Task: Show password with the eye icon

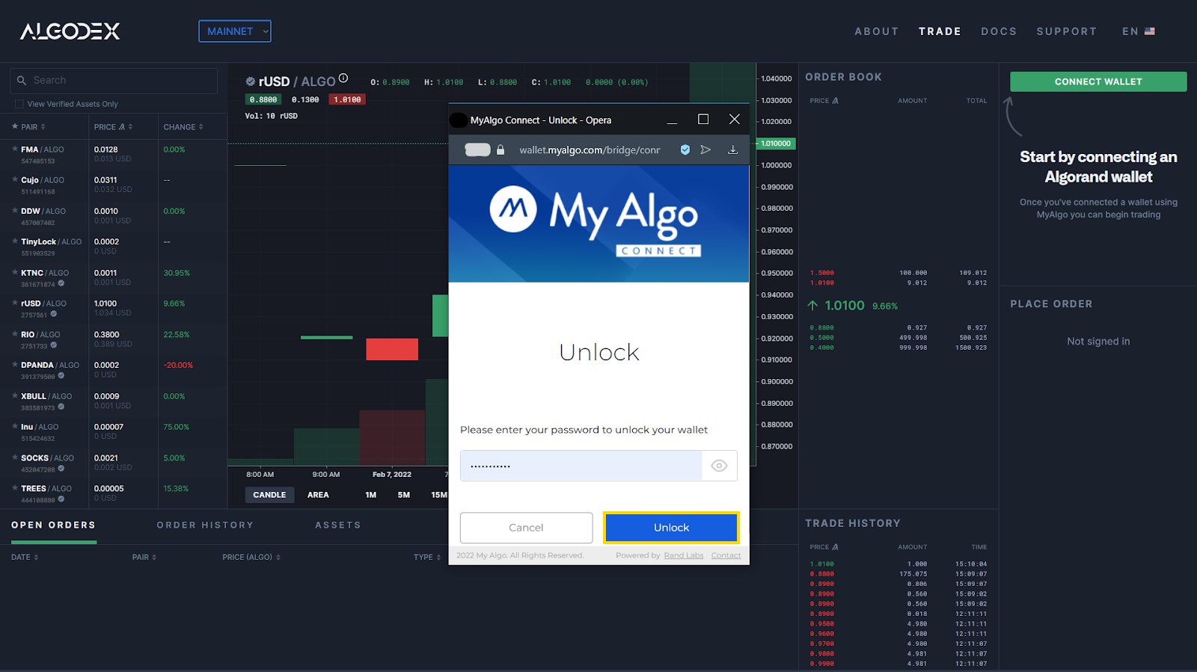Action: tap(719, 466)
